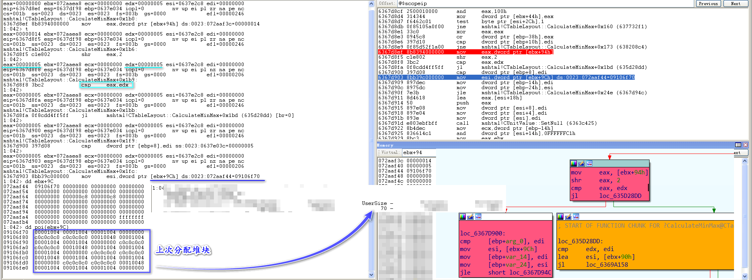752x280 pixels.
Task: Click the pencil edit icon on the top graph node
Action: 581,163
